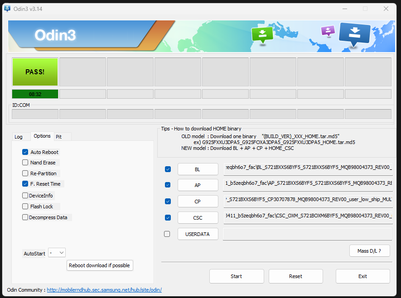Screen dimensions: 401x298
Task: Click the green download icon in banner
Action: [262, 34]
